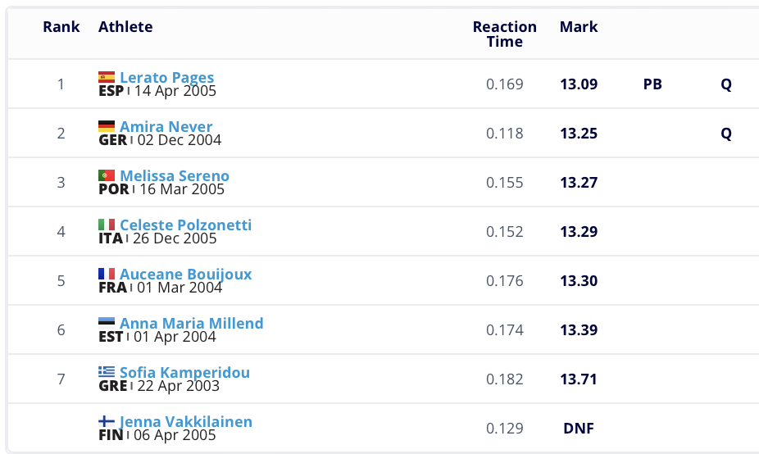
Task: Click the Finnish flag beside Jenna Vakkilainen
Action: 107,422
